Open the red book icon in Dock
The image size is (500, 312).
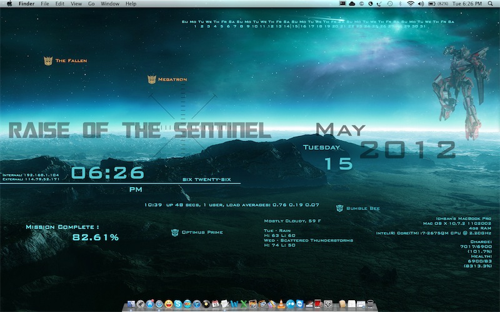319,304
